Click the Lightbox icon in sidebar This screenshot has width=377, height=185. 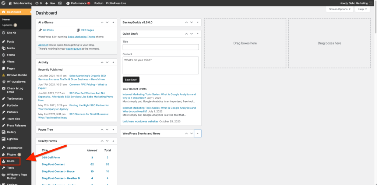click(x=3, y=139)
